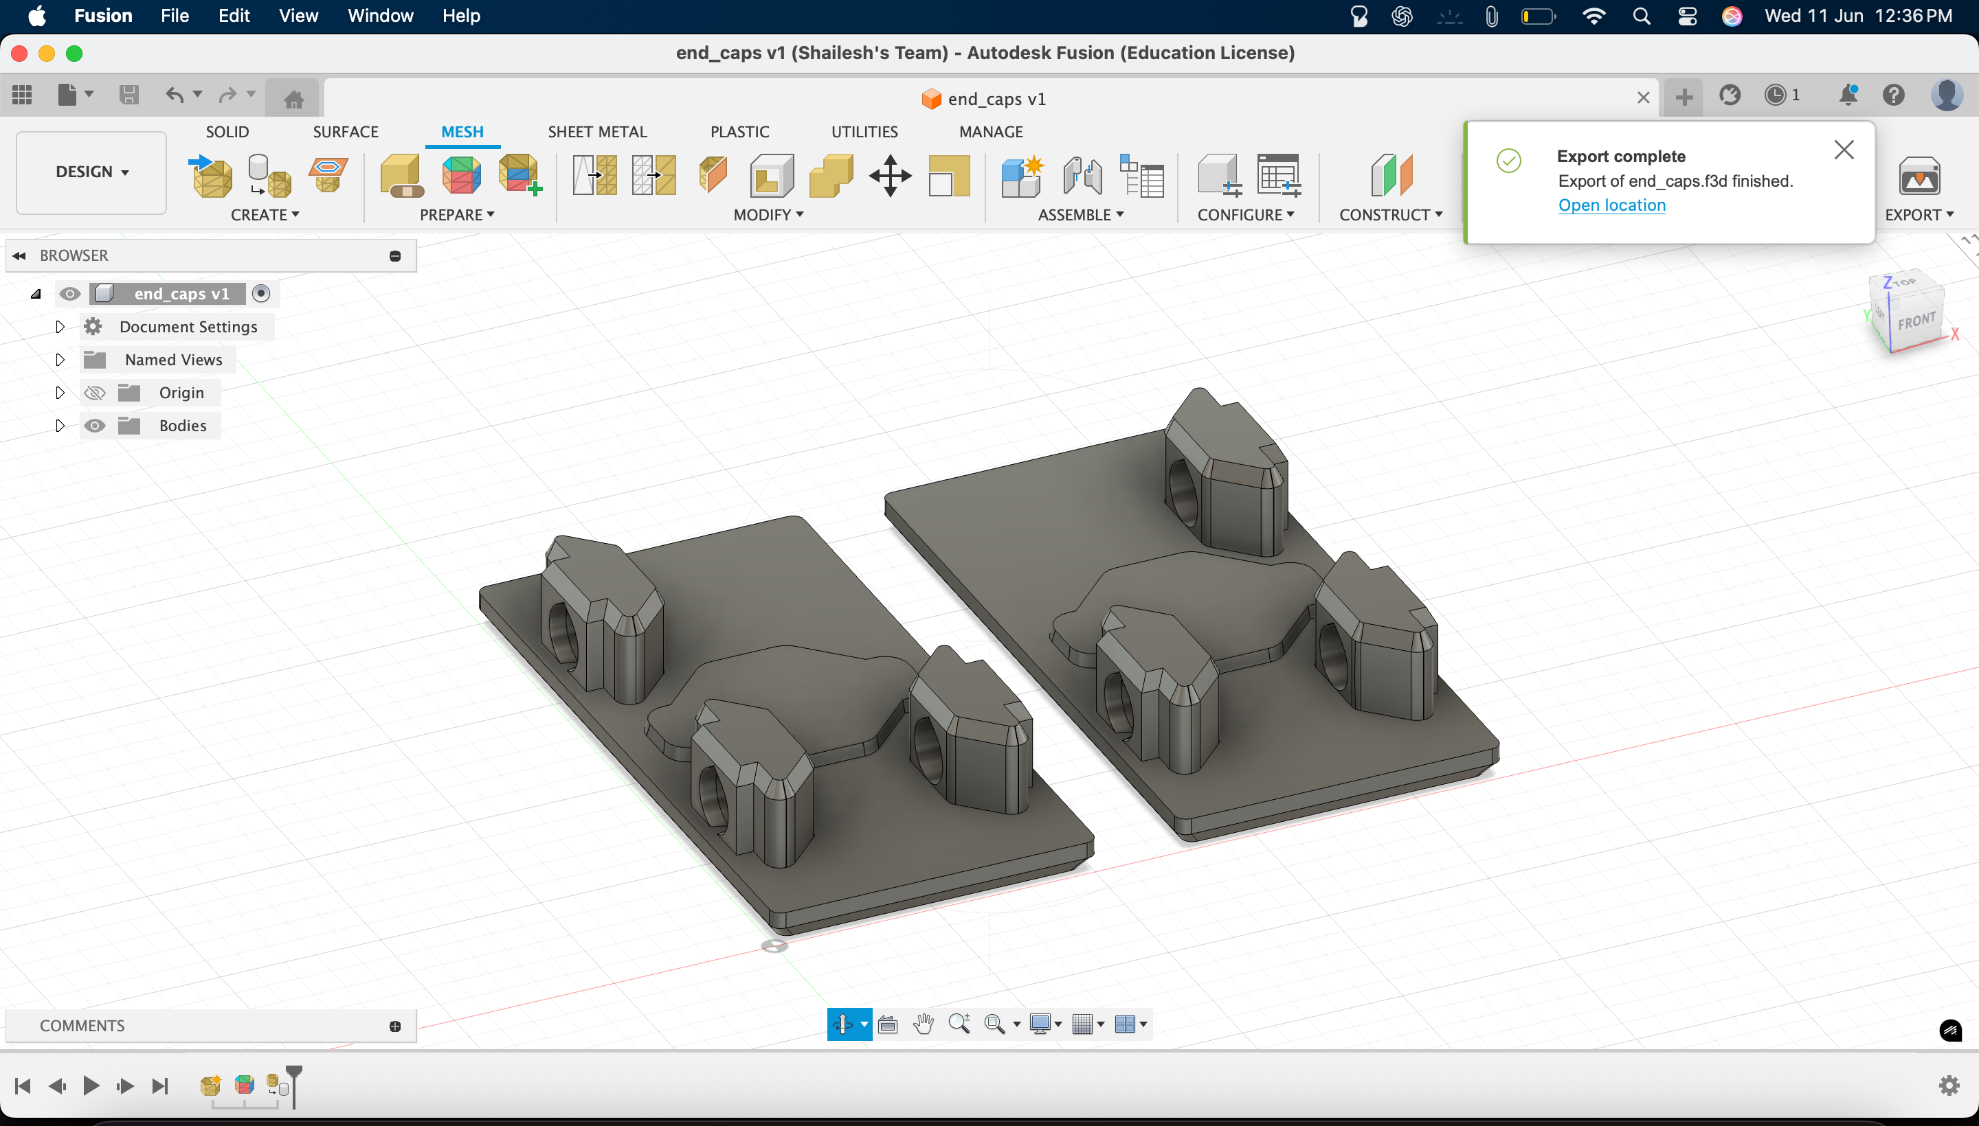
Task: Click the Configure Model icon
Action: coord(1219,176)
